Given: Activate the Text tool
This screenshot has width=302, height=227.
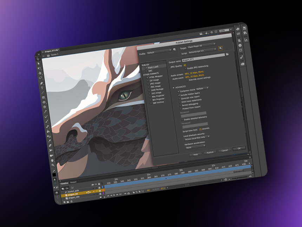Looking at the screenshot, I should pos(41,88).
